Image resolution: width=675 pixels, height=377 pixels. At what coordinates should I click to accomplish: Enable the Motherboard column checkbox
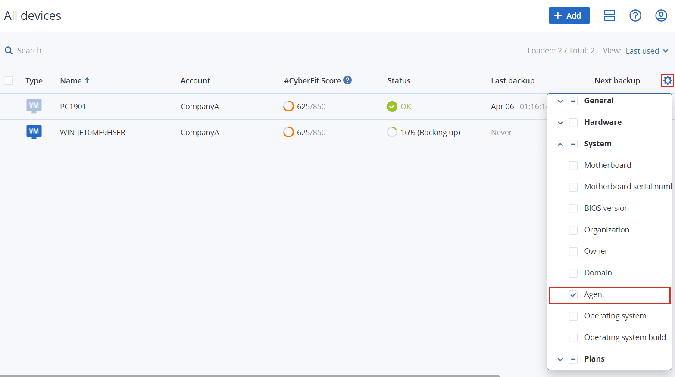(573, 166)
